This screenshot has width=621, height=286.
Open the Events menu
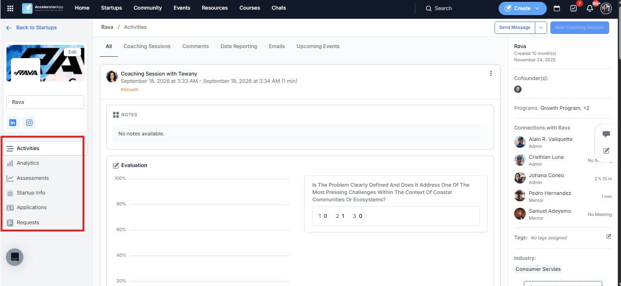(182, 8)
